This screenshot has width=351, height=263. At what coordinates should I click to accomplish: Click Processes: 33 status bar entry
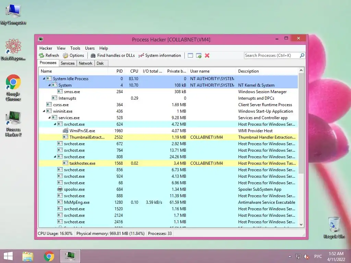[160, 234]
